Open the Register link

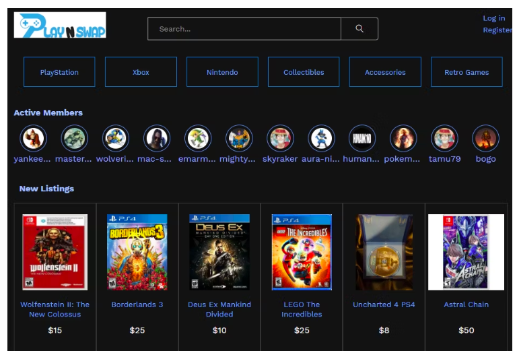497,30
